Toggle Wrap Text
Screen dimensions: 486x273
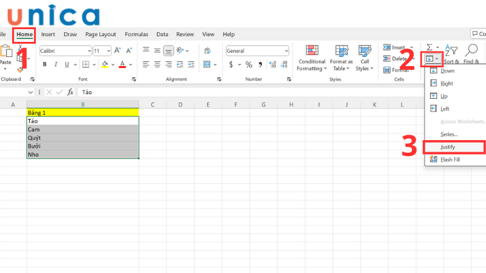(207, 50)
